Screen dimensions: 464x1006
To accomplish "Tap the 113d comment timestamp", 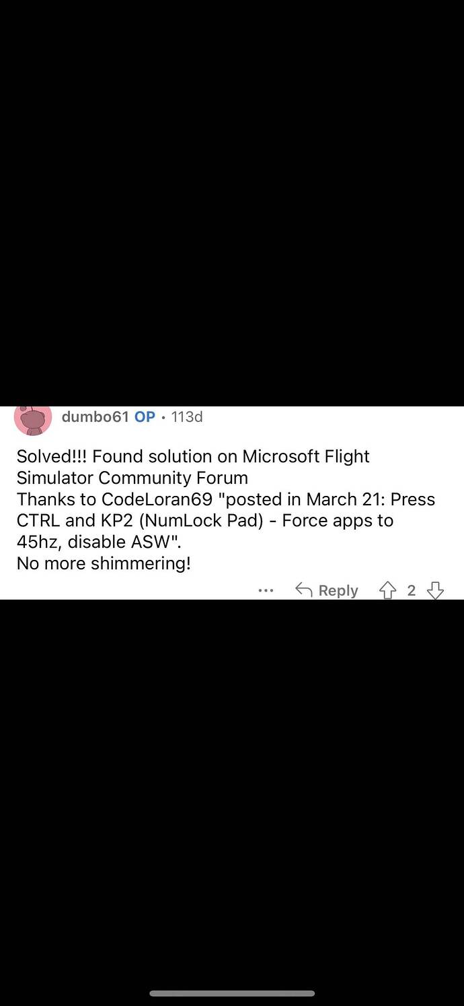I will (187, 417).
